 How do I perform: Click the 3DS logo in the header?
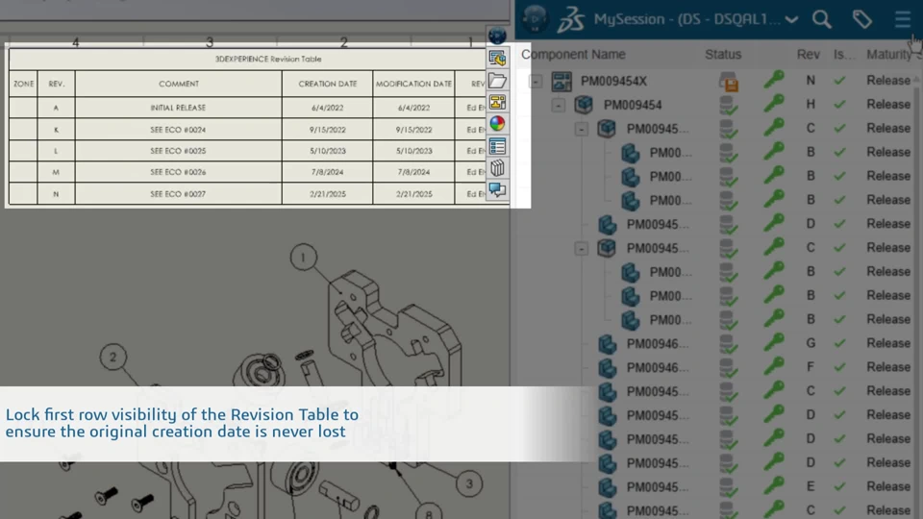coord(571,20)
